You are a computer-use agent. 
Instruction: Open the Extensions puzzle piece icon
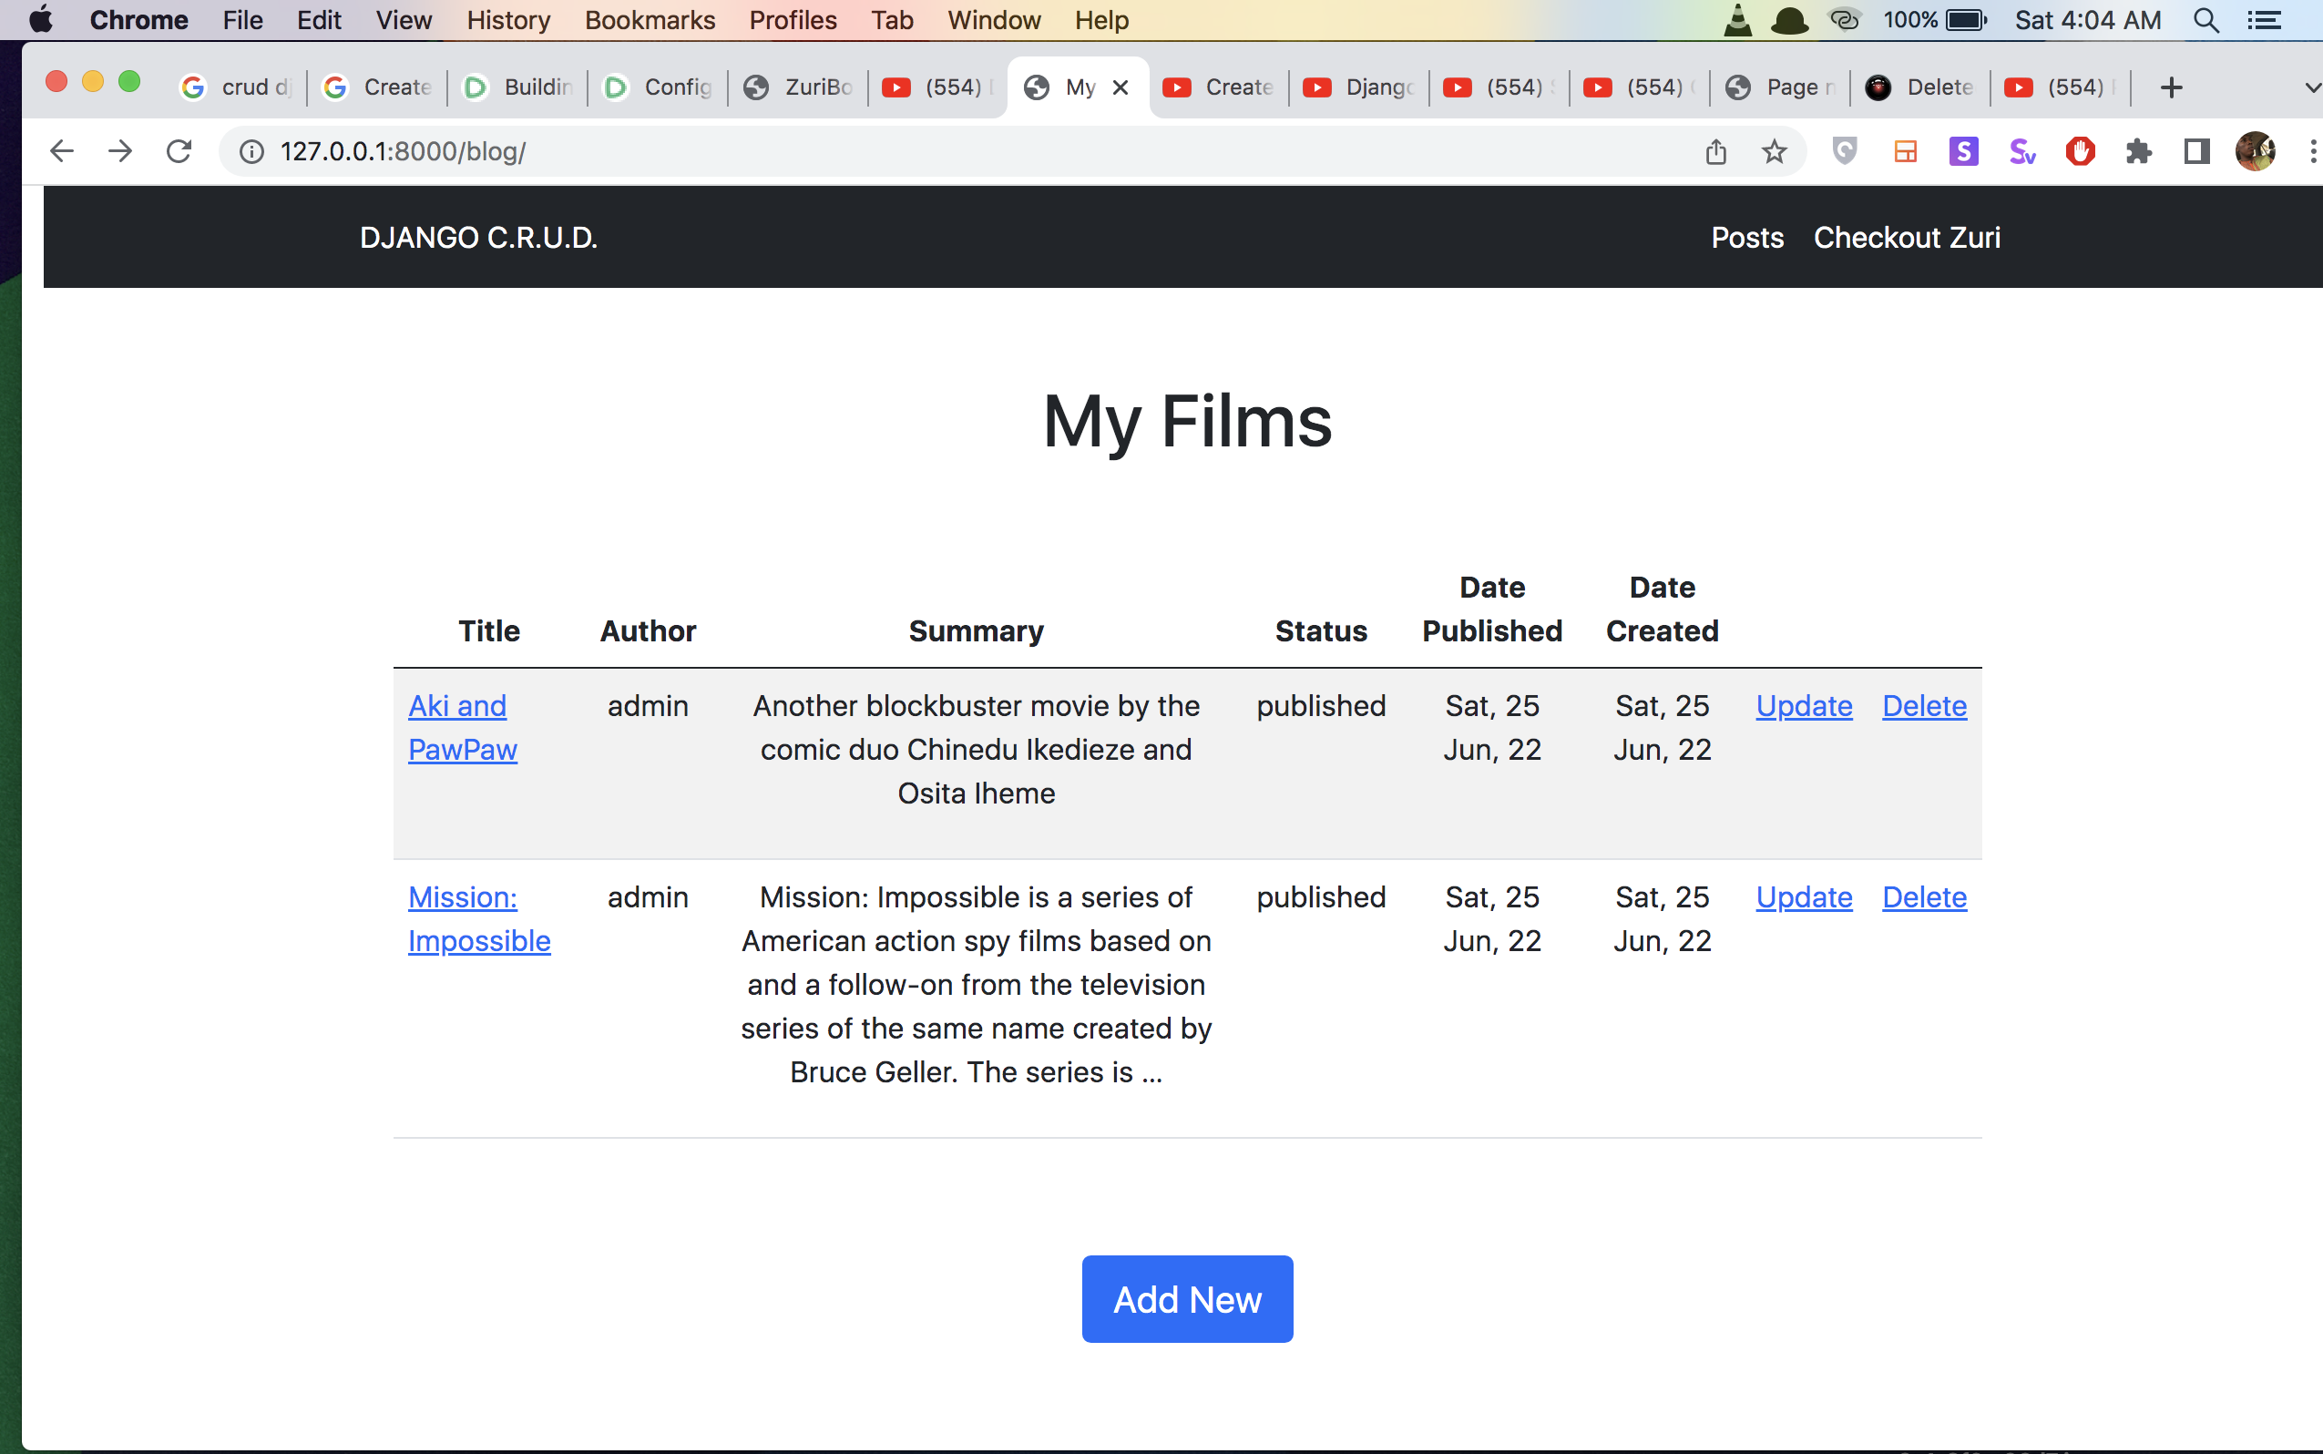coord(2138,151)
